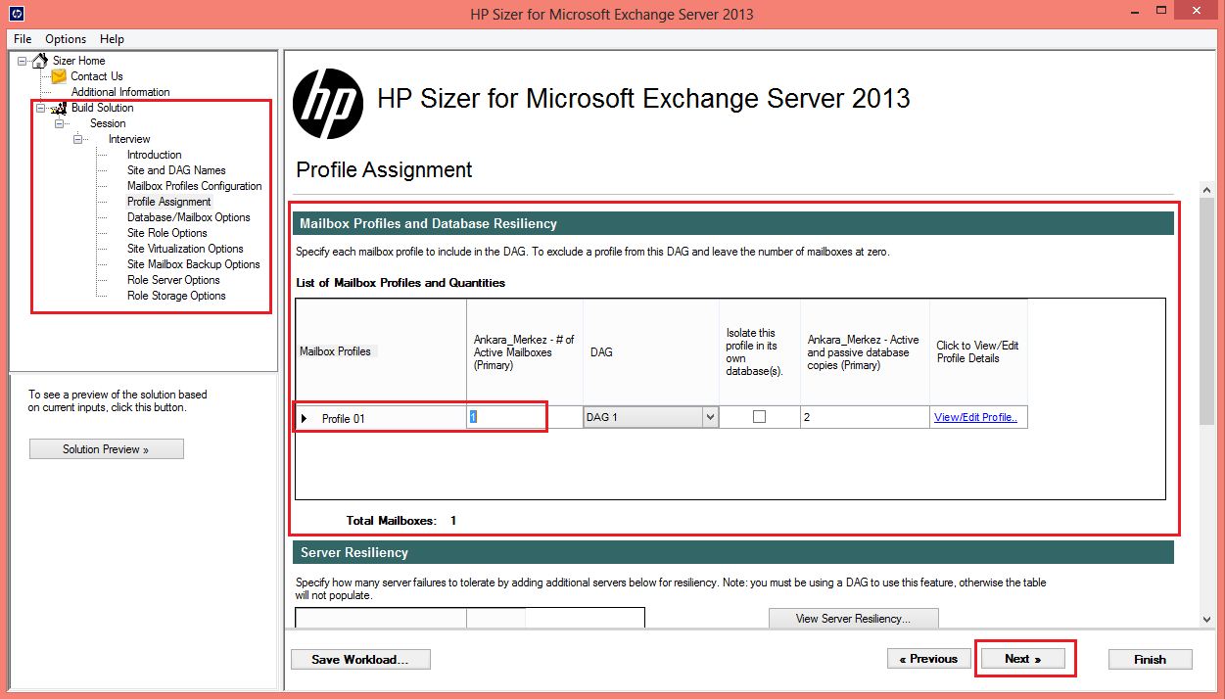This screenshot has height=699, width=1225.
Task: Collapse the Build Solution node
Action: (x=41, y=108)
